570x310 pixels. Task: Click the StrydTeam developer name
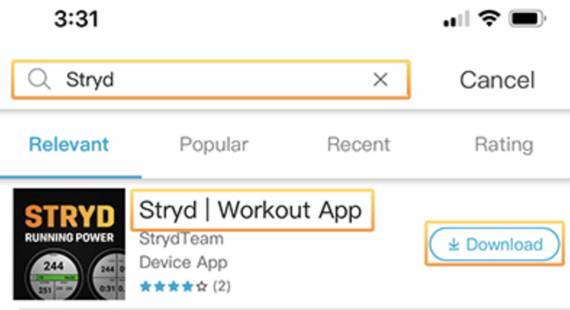point(181,239)
